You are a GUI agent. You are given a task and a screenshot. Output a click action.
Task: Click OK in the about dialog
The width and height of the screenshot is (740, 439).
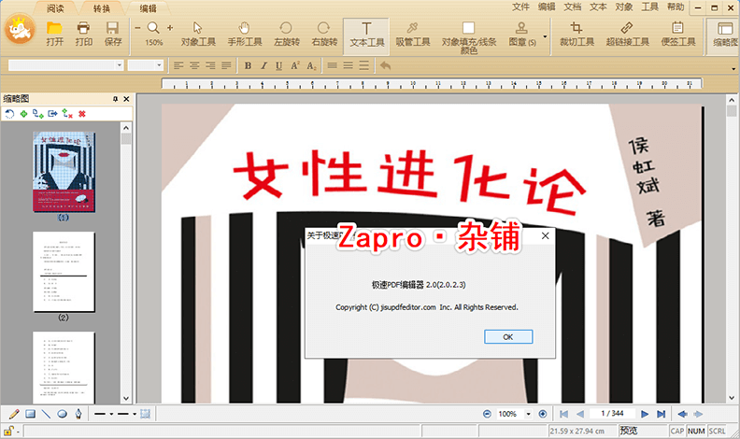point(508,336)
